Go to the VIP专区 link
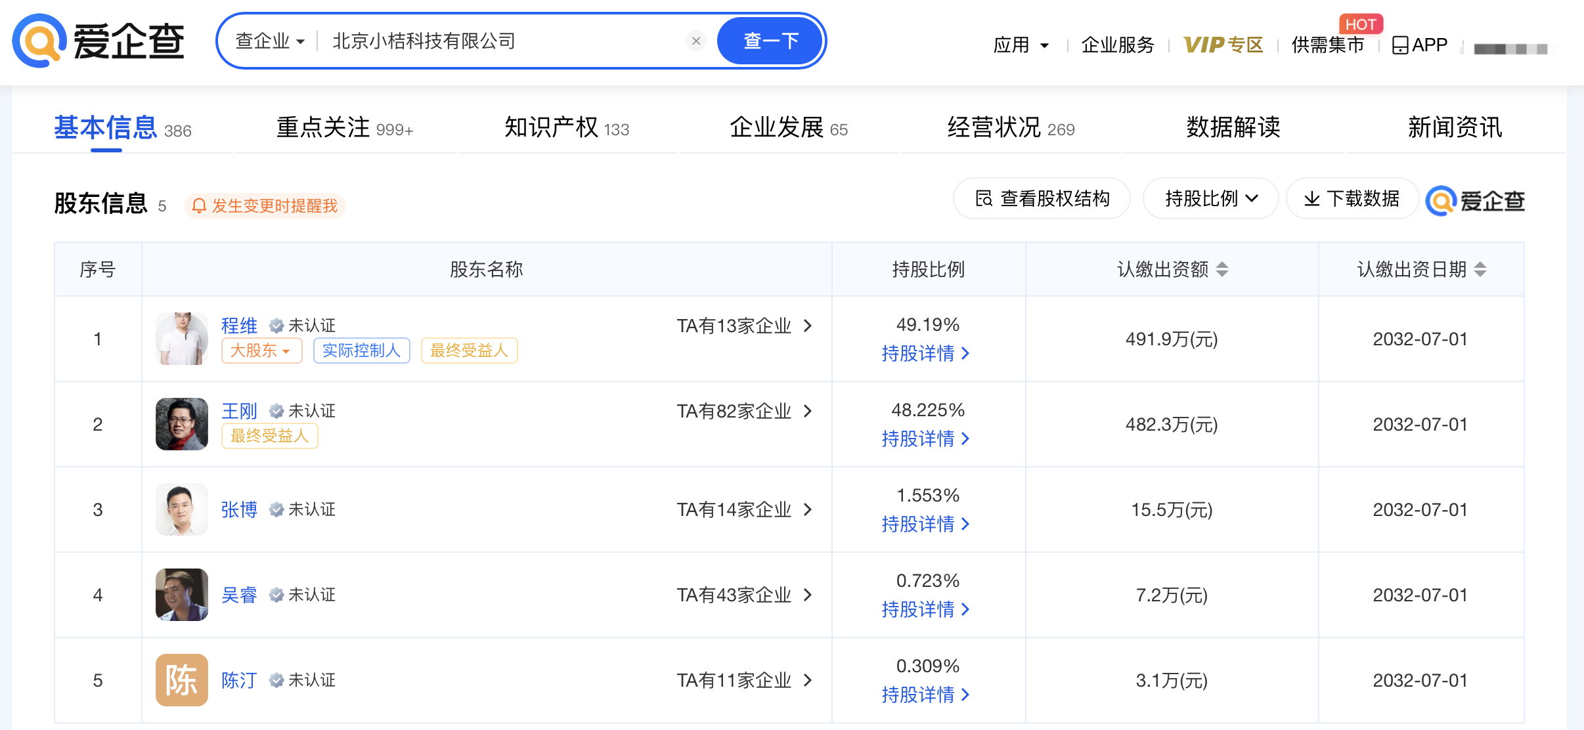The image size is (1584, 730). 1223,45
